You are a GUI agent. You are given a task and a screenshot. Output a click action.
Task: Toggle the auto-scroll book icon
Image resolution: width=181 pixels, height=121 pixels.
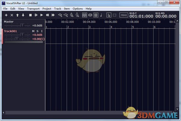tap(84, 15)
